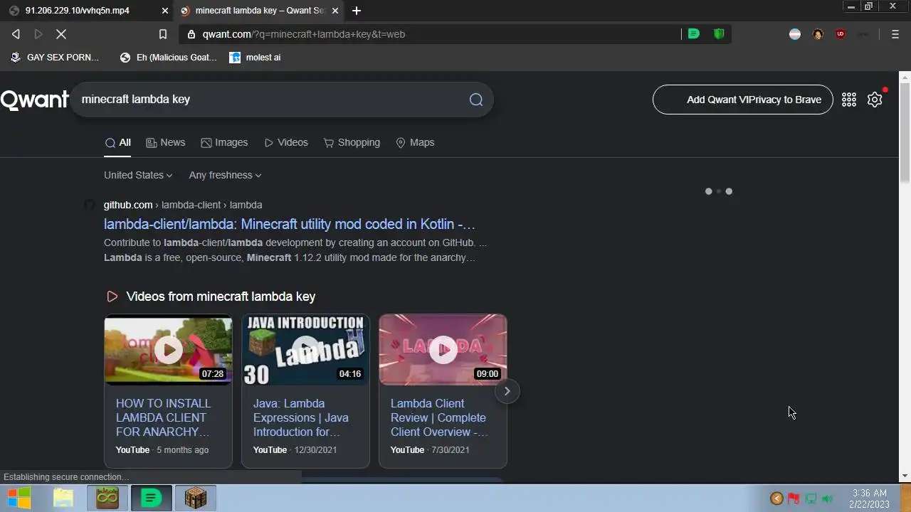This screenshot has width=911, height=512.
Task: Open the taskbar clock showing 3:36 AM
Action: 869,498
